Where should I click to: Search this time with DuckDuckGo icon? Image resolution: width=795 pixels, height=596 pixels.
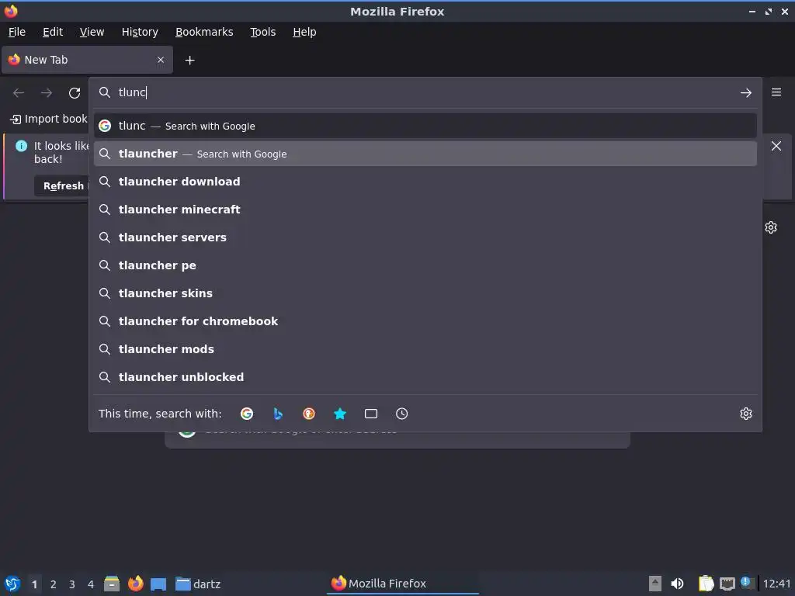coord(309,414)
